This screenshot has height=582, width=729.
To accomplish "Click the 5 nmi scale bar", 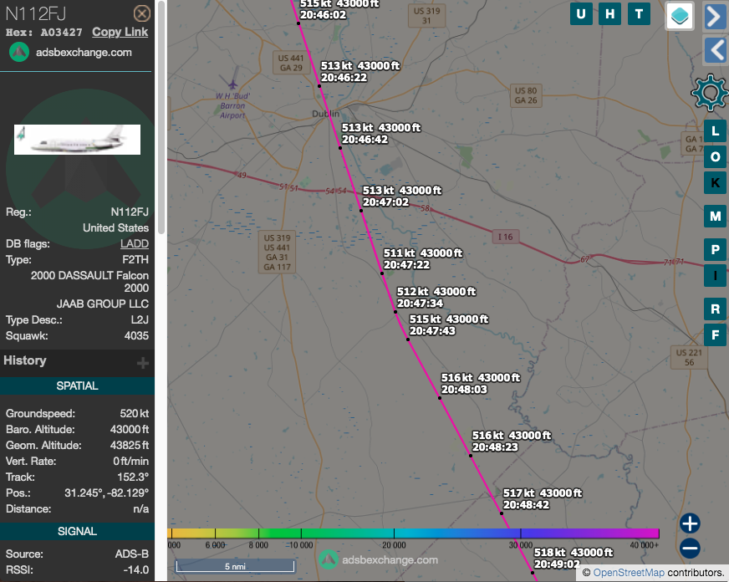I will pyautogui.click(x=235, y=566).
